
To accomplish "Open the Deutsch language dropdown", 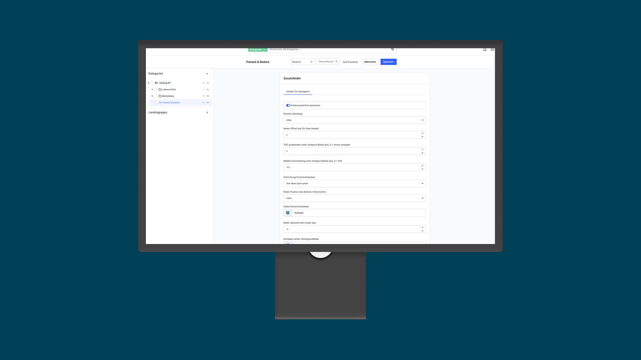I will click(x=302, y=62).
